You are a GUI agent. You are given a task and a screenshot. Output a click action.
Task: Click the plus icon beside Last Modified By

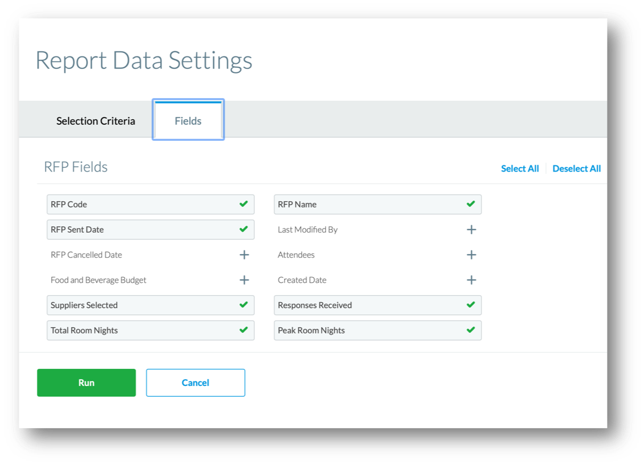(471, 230)
